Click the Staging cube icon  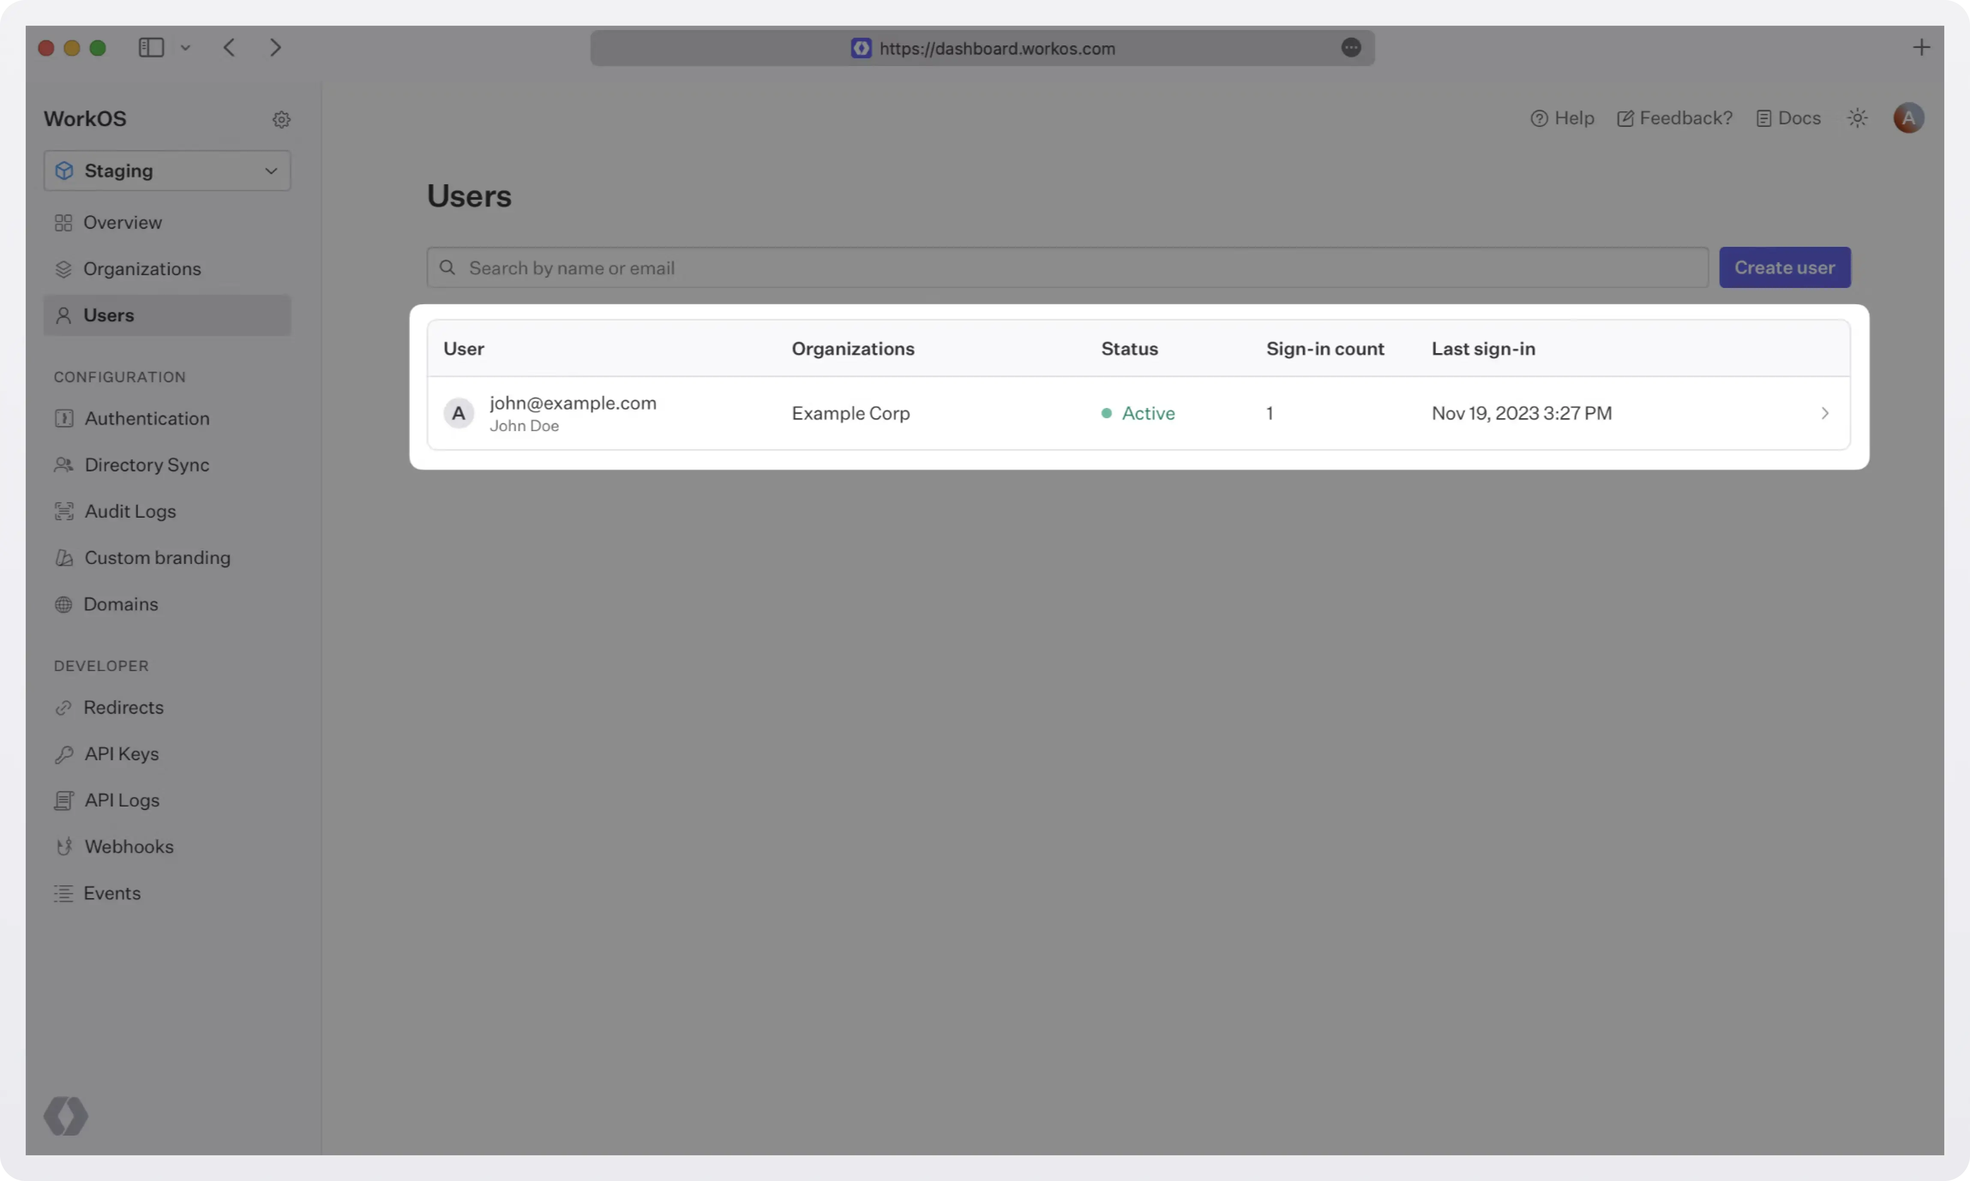pos(64,170)
